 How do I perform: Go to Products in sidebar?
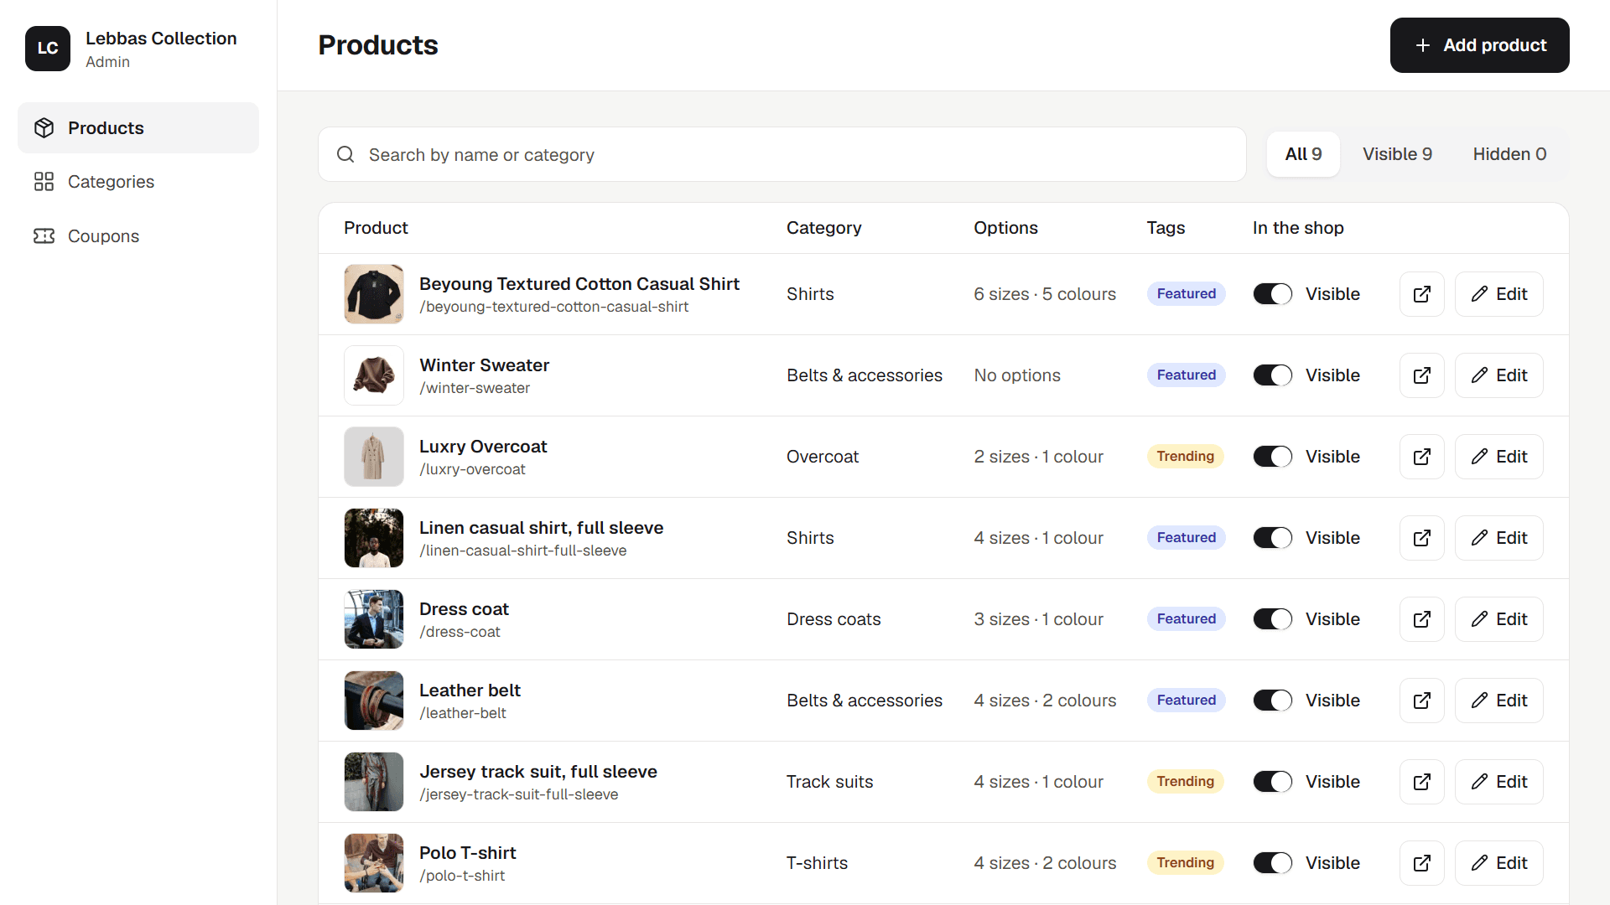138,128
